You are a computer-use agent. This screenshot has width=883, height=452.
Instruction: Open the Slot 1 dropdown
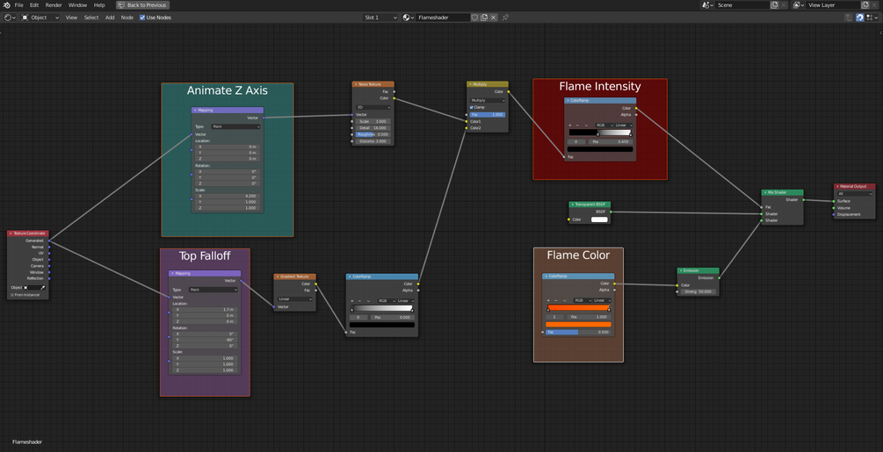(x=380, y=18)
